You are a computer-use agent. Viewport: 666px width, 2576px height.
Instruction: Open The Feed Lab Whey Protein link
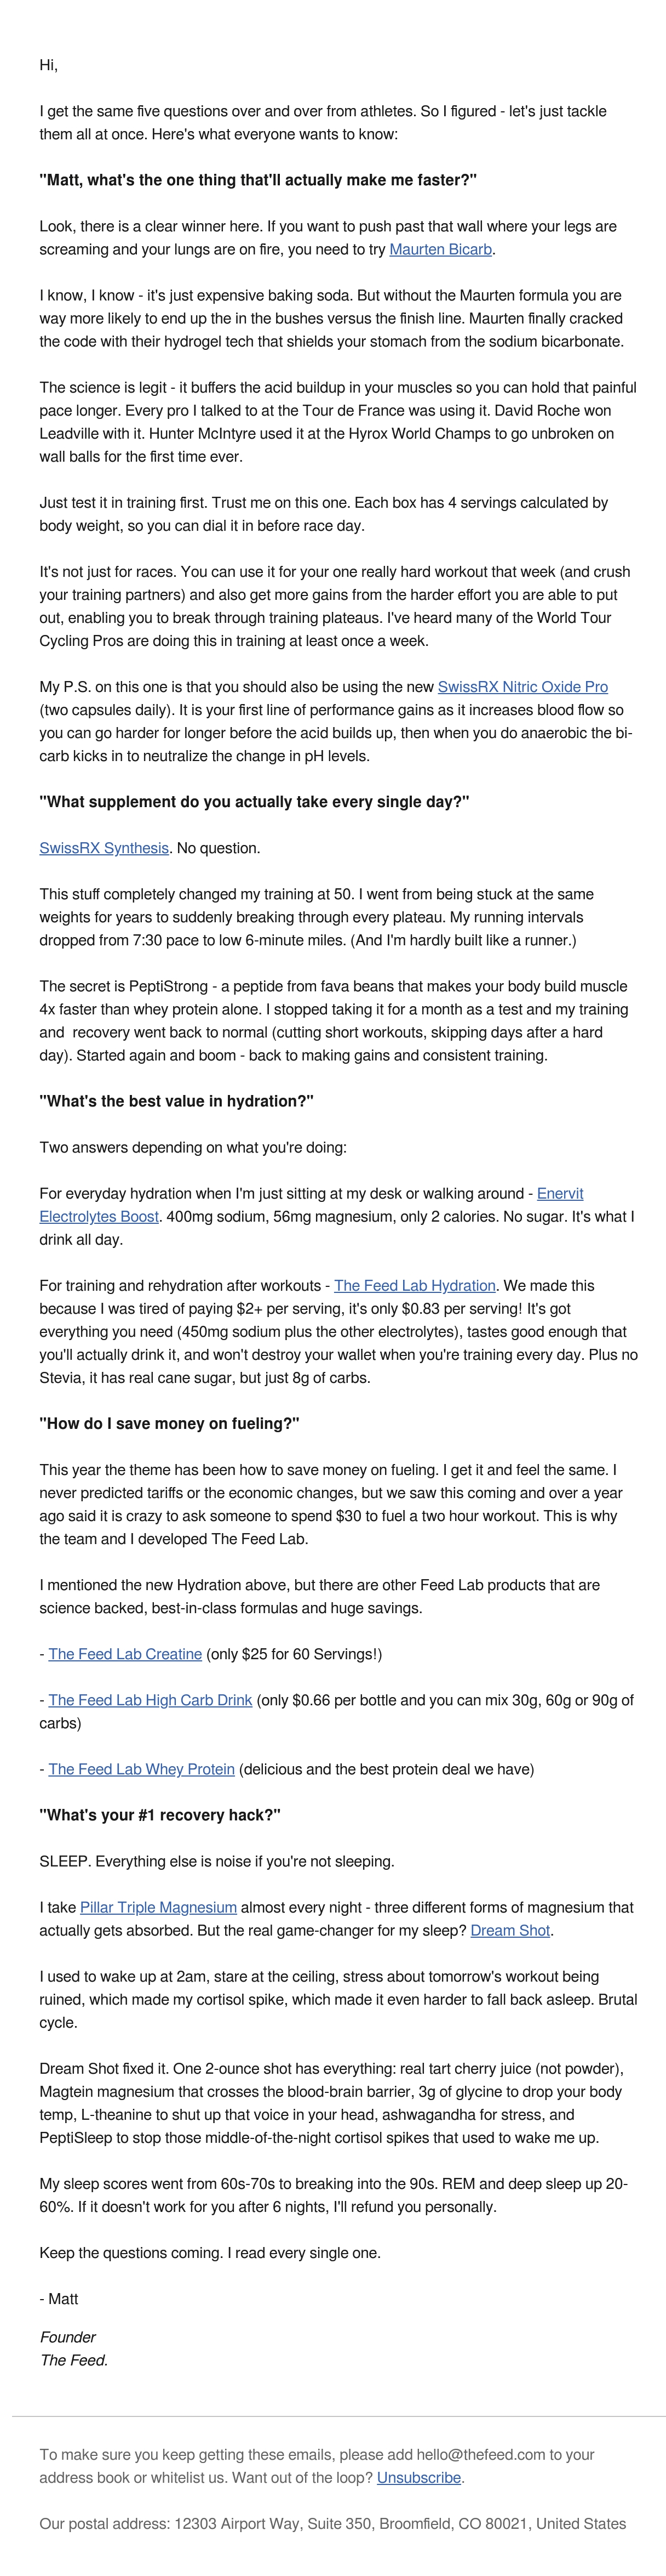click(x=141, y=1769)
